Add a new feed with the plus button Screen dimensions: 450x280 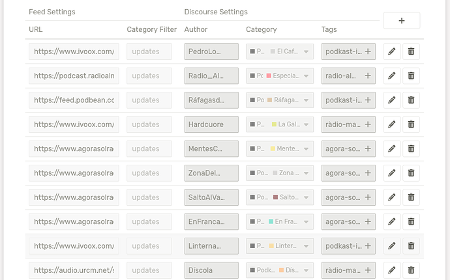point(402,21)
